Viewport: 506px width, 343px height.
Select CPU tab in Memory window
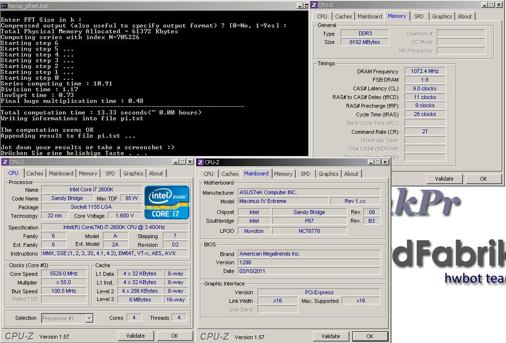click(322, 16)
